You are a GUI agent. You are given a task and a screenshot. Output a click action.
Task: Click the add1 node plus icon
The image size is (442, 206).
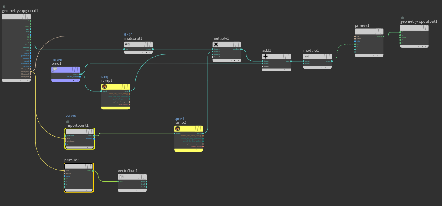coord(266,57)
